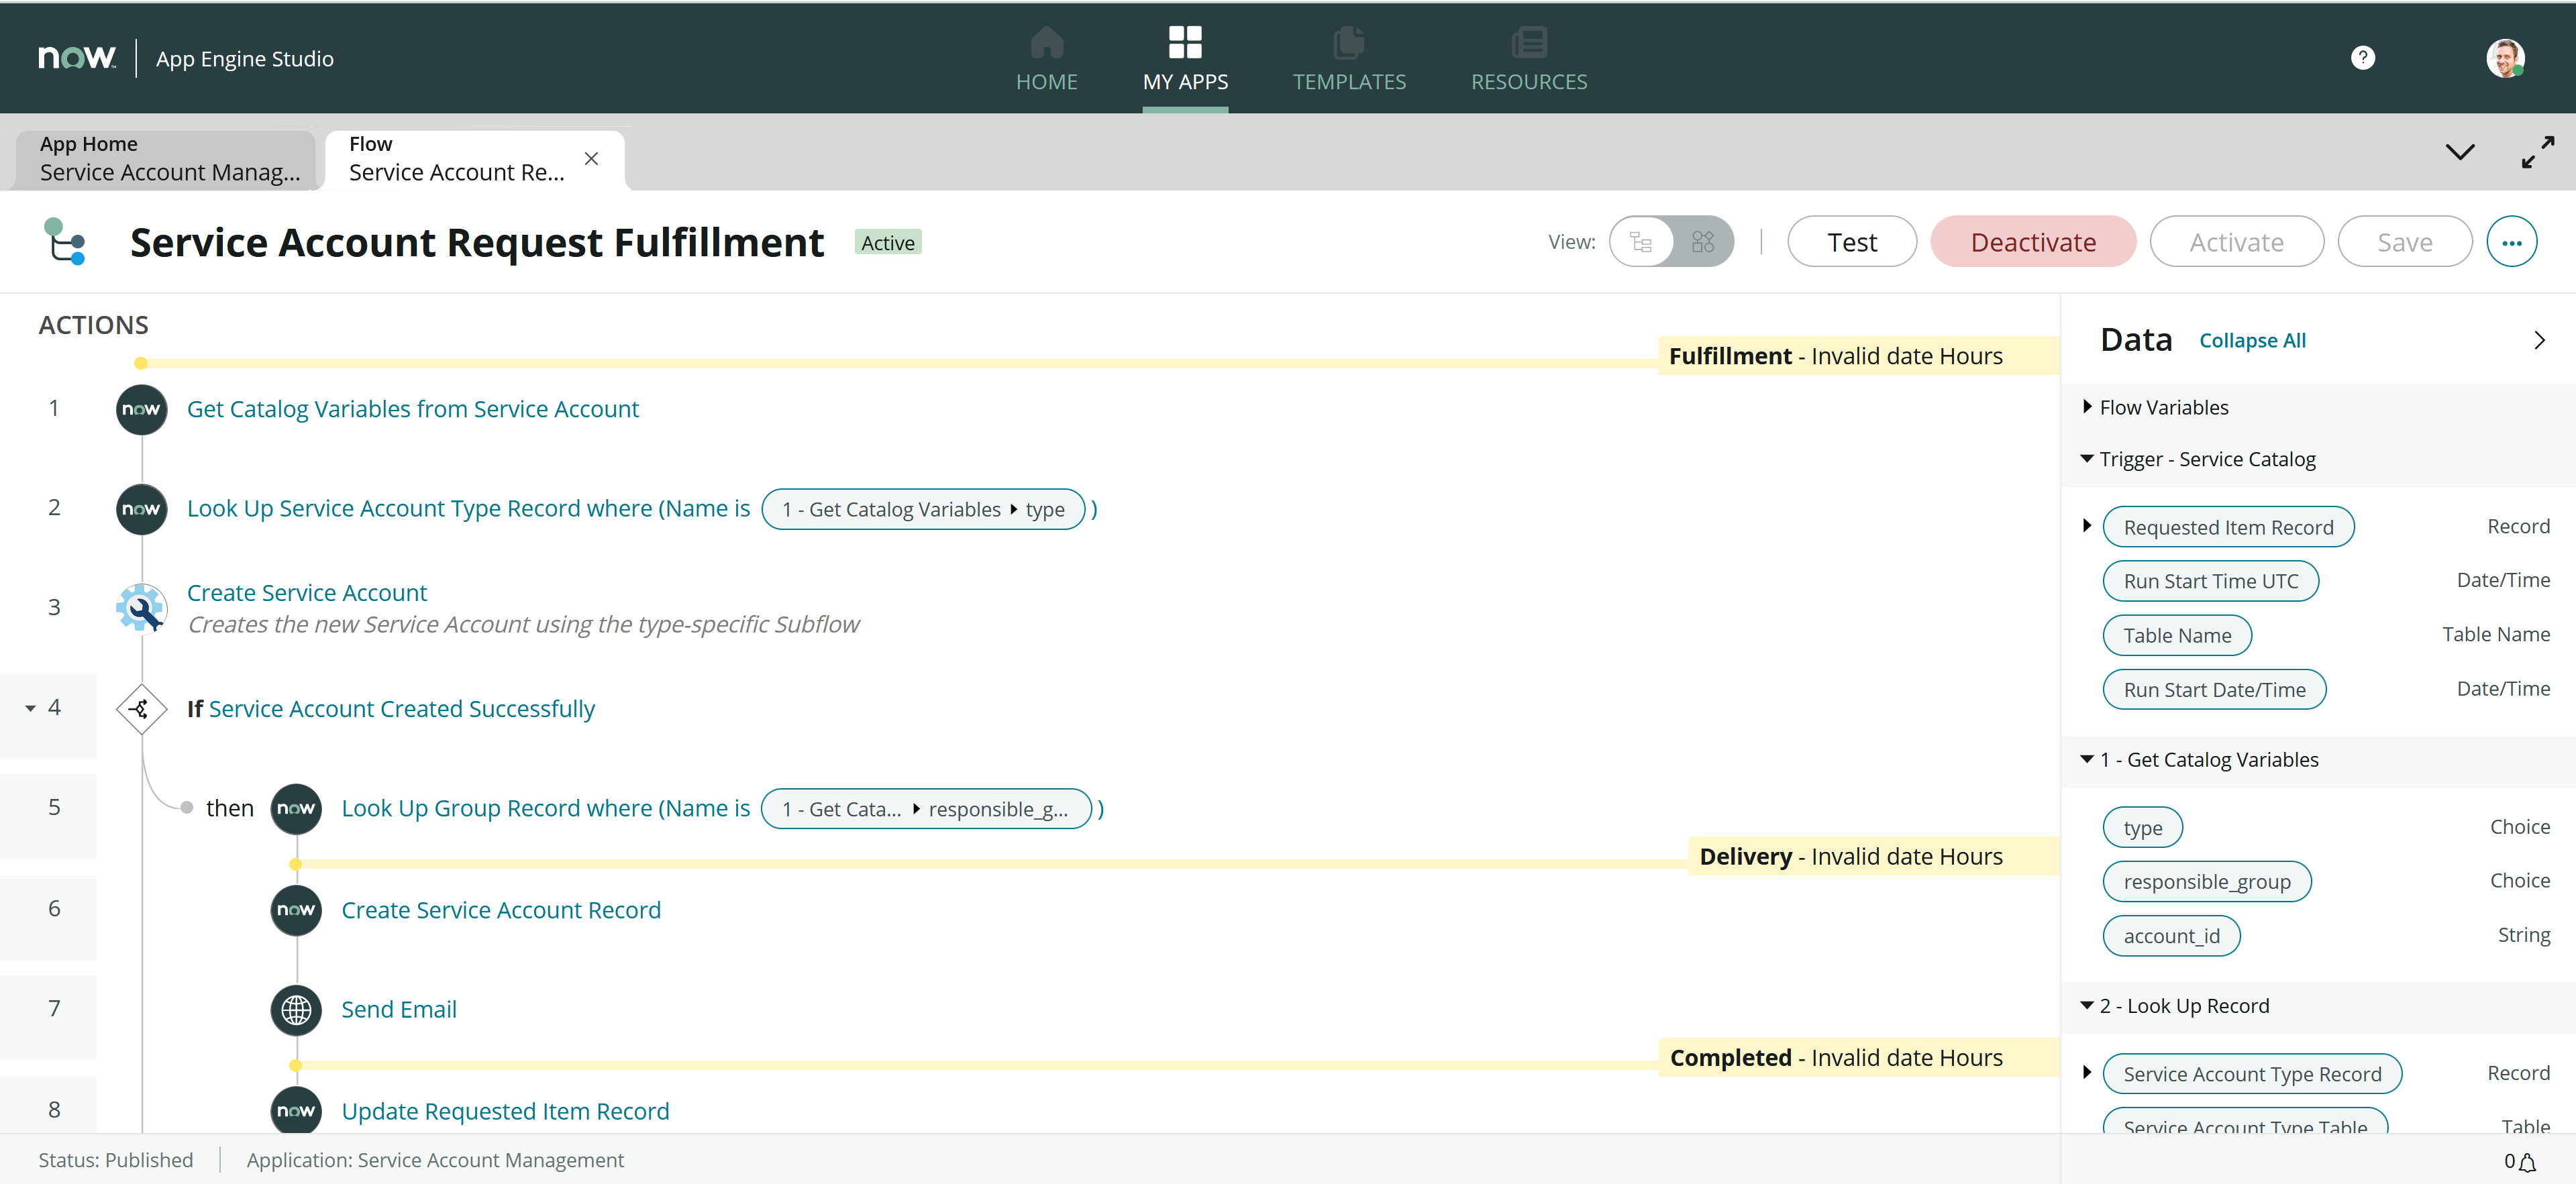Collapse the Trigger - Service Catalog section

(x=2087, y=459)
